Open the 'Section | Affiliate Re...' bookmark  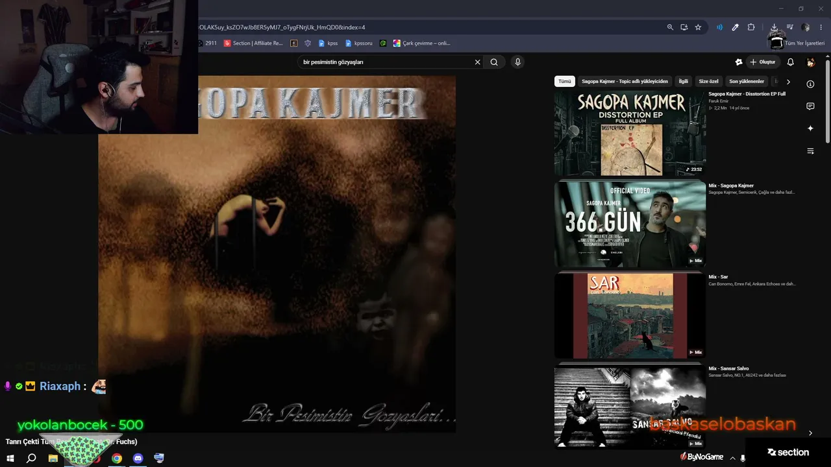pyautogui.click(x=254, y=43)
